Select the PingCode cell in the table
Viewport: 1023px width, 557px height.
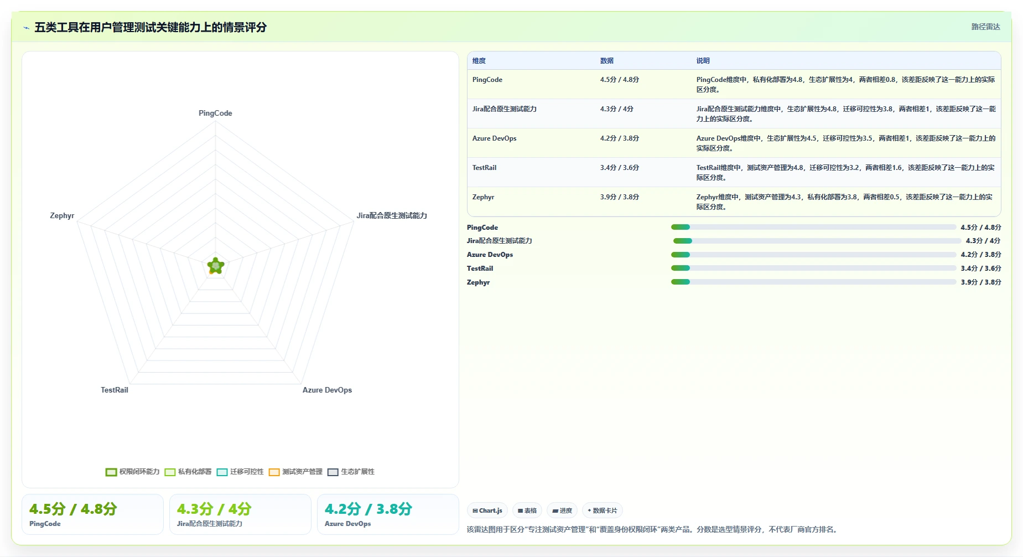point(487,80)
